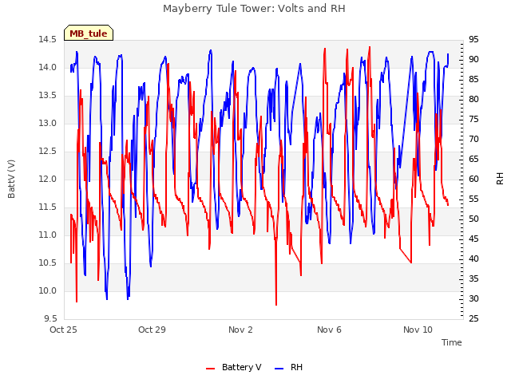511x383 pixels.
Task: Click the 95 RH tick label
Action: click(x=473, y=40)
